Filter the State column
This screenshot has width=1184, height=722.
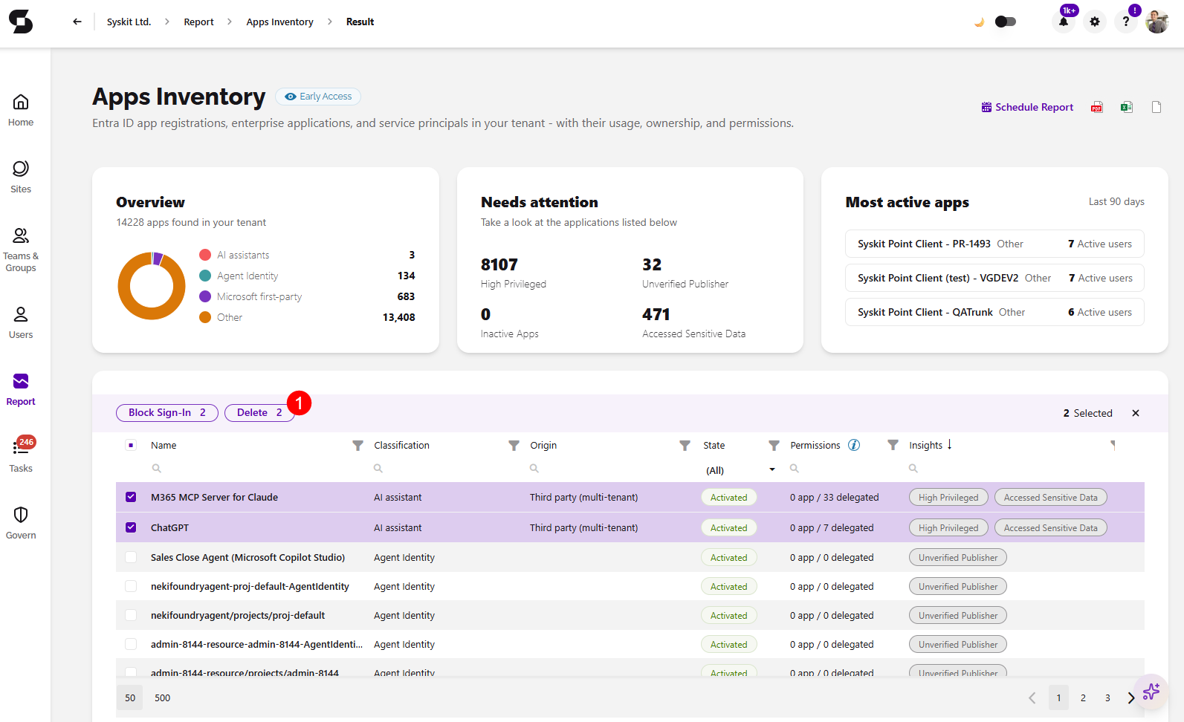coord(774,445)
